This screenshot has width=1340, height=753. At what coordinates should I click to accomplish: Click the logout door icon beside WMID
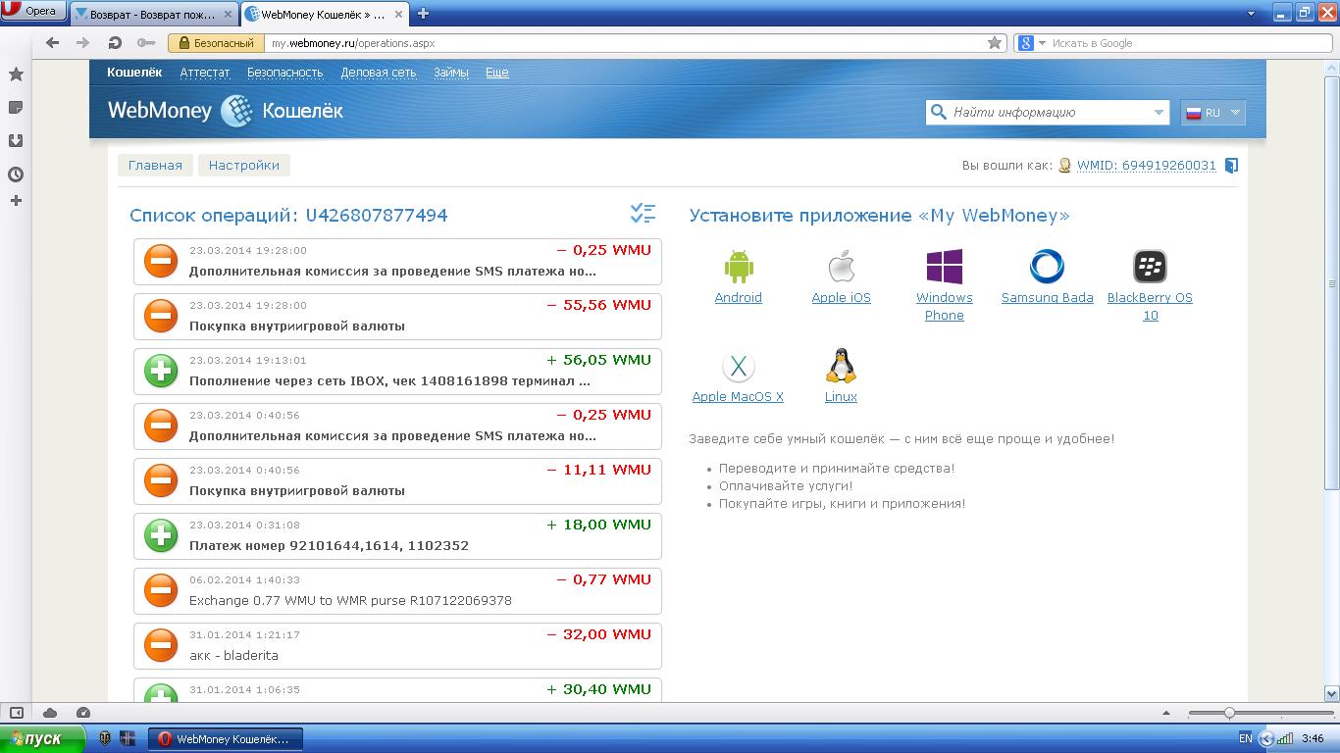[x=1231, y=166]
